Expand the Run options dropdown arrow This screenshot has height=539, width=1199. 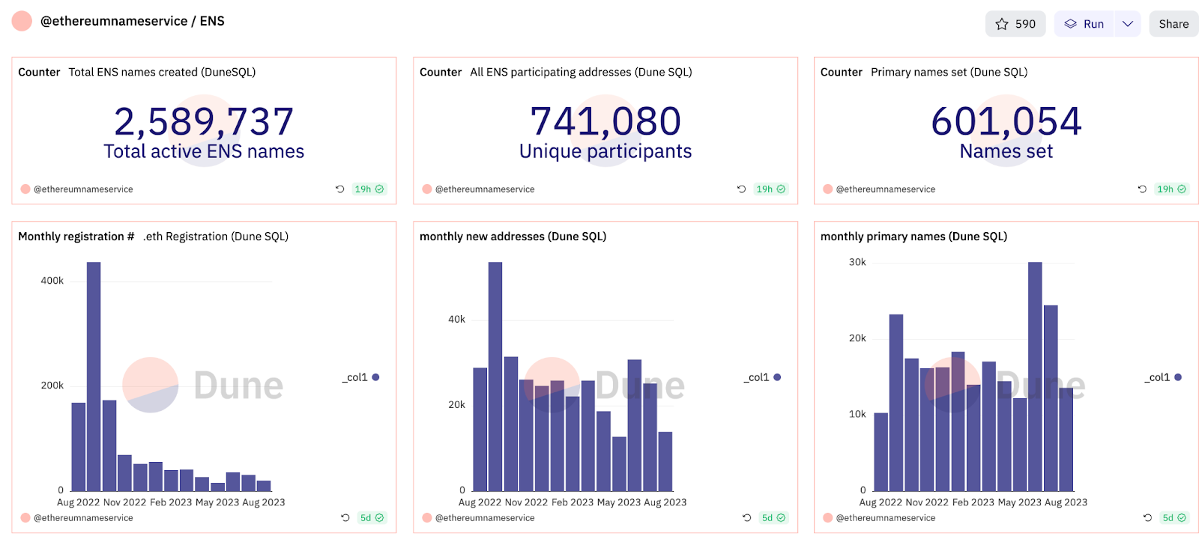coord(1127,24)
